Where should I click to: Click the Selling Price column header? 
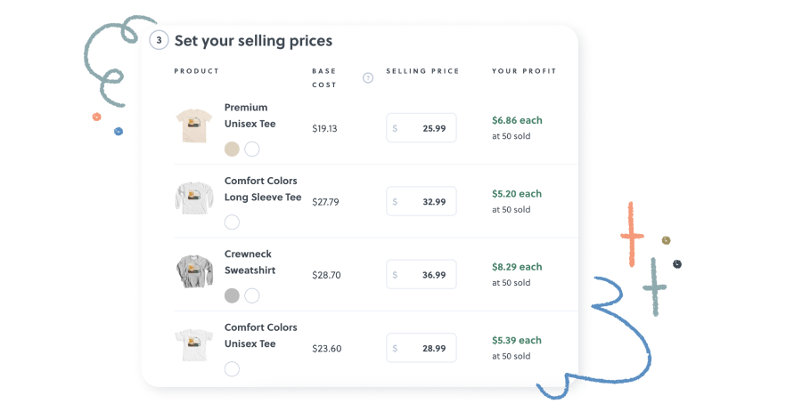pyautogui.click(x=422, y=71)
